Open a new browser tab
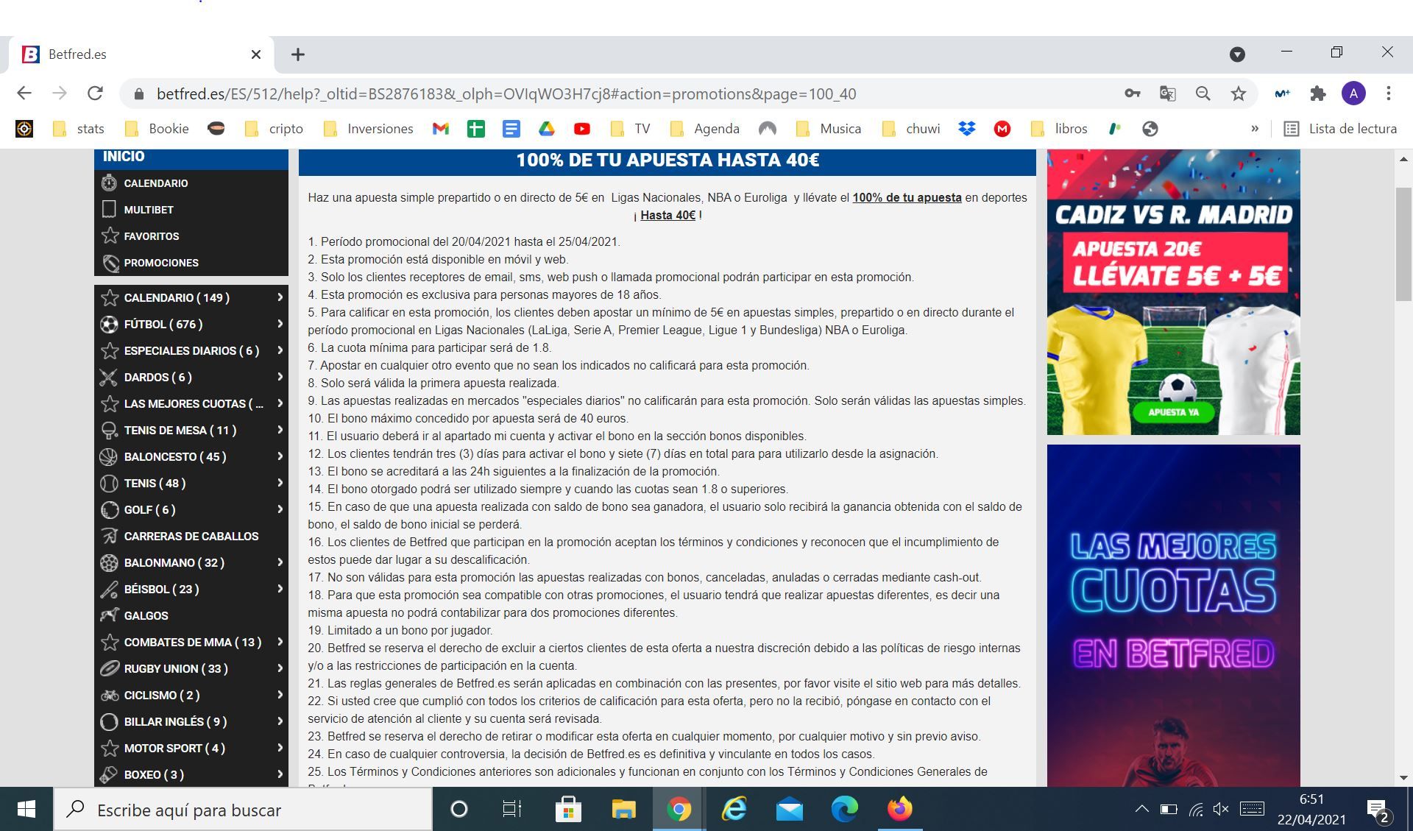The height and width of the screenshot is (831, 1413). (298, 54)
